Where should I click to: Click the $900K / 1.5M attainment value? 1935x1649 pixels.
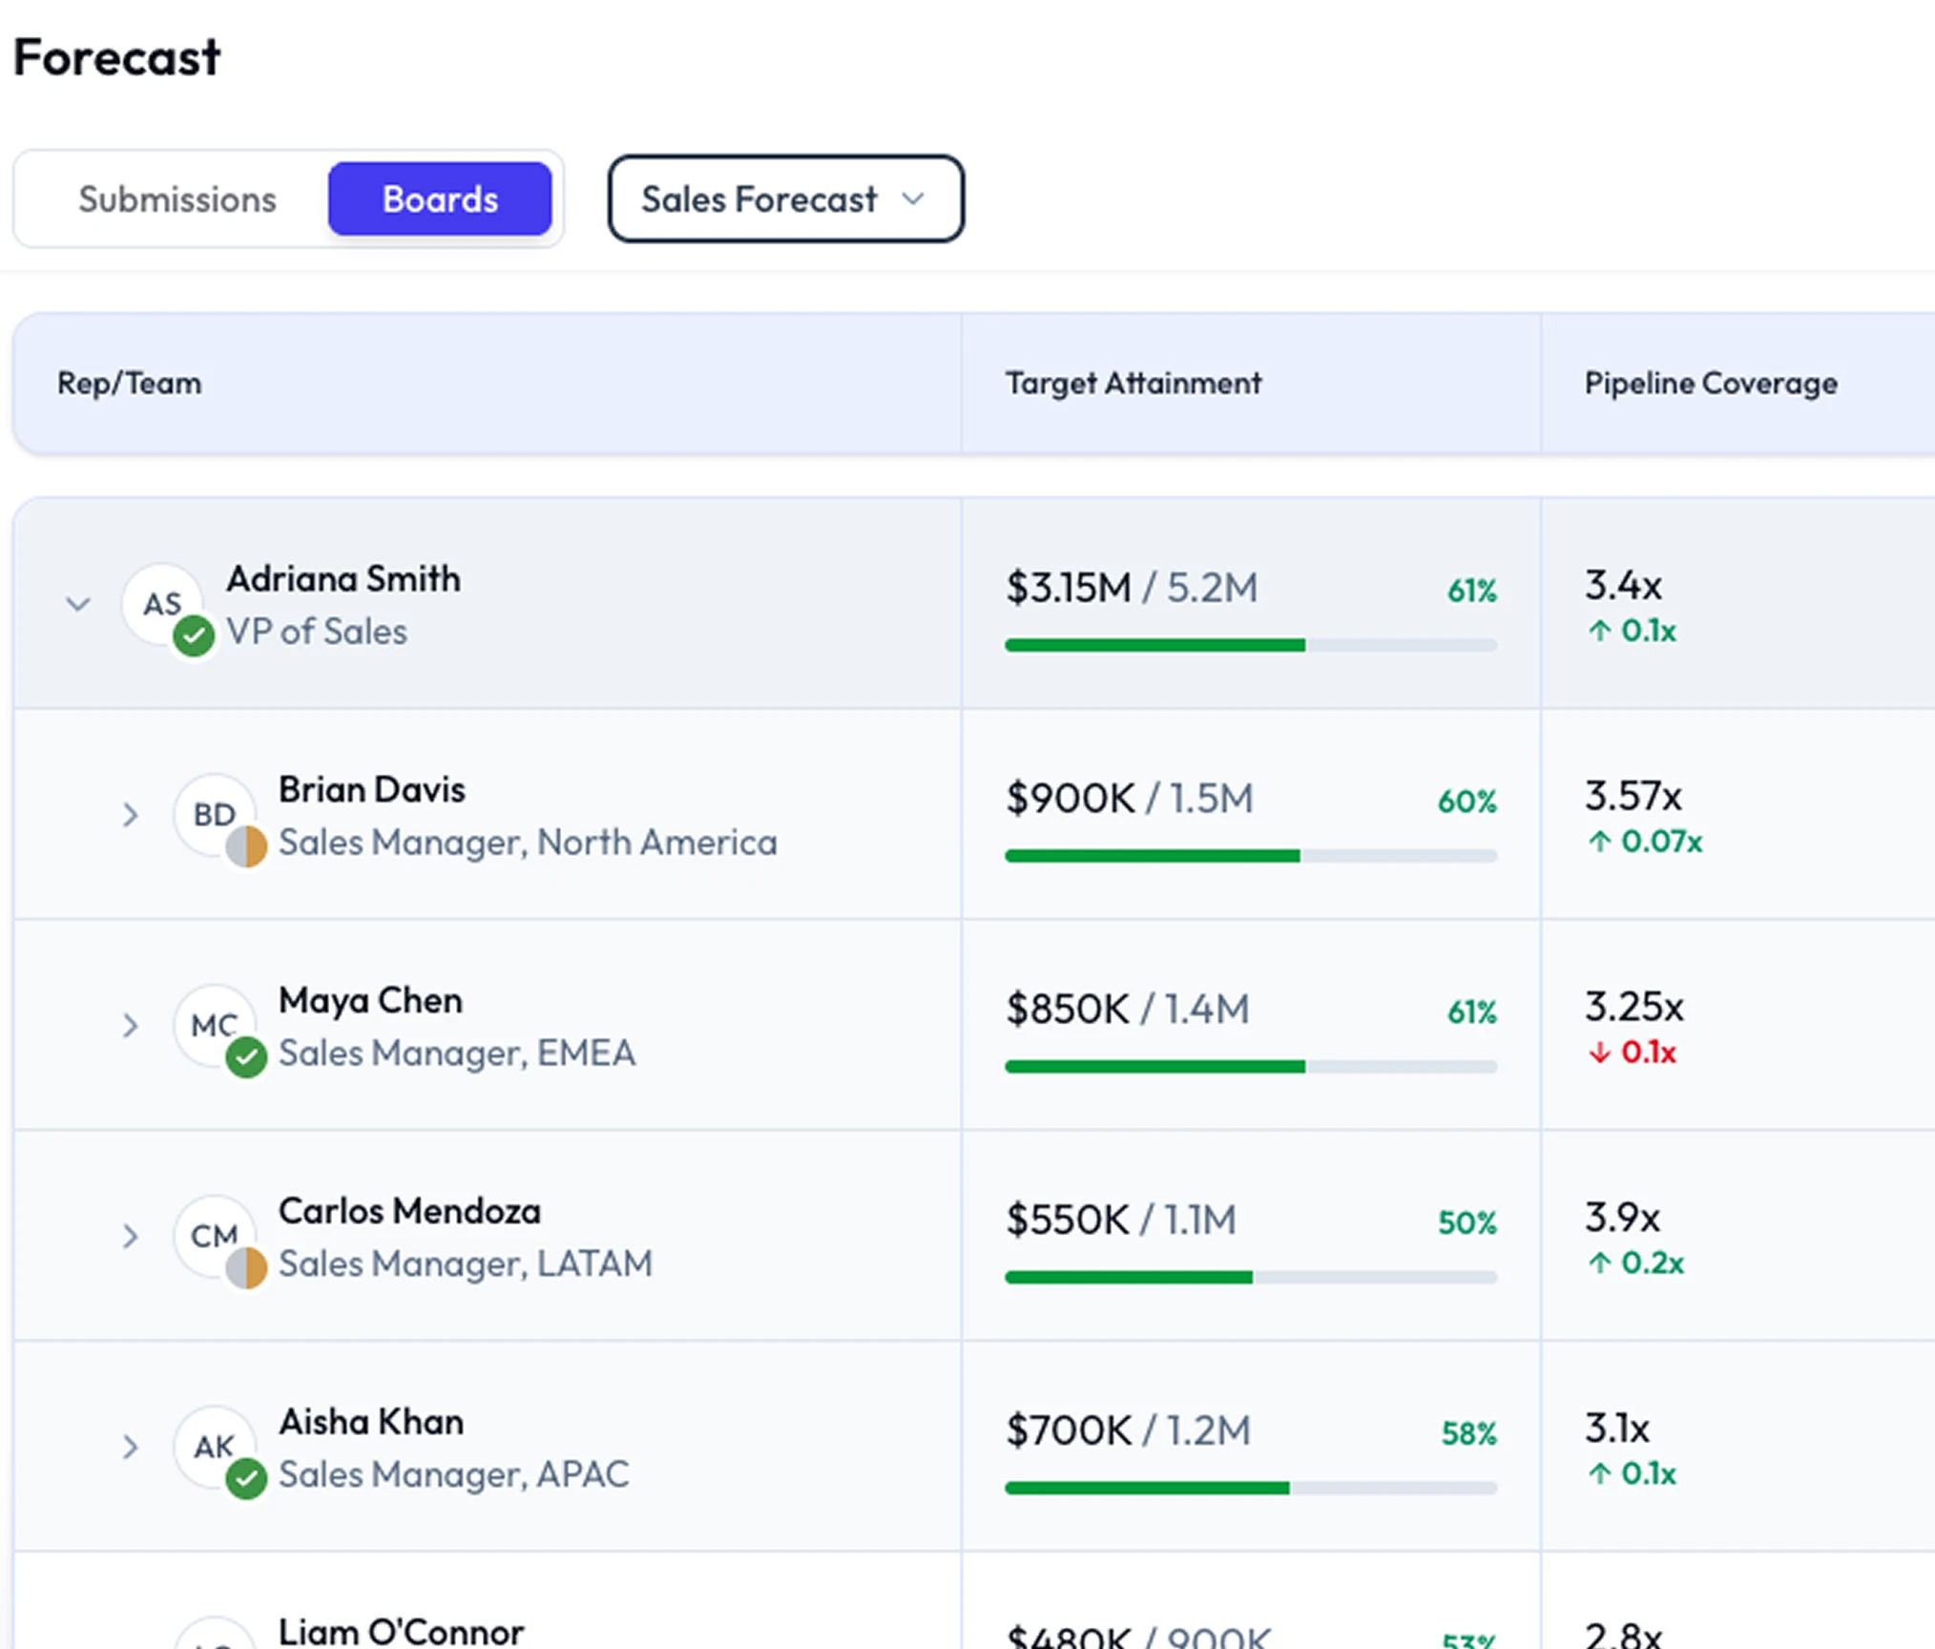click(x=1130, y=799)
